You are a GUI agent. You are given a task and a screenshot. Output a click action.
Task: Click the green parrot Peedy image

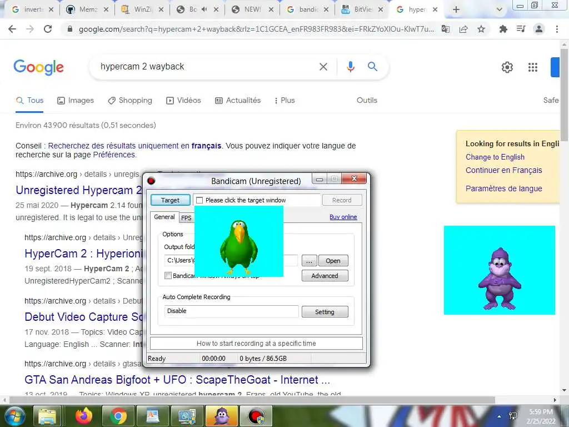[x=239, y=241]
